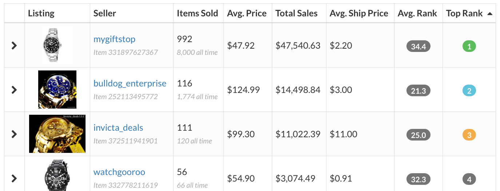Sort by the Top Rank column arrow

pos(489,14)
